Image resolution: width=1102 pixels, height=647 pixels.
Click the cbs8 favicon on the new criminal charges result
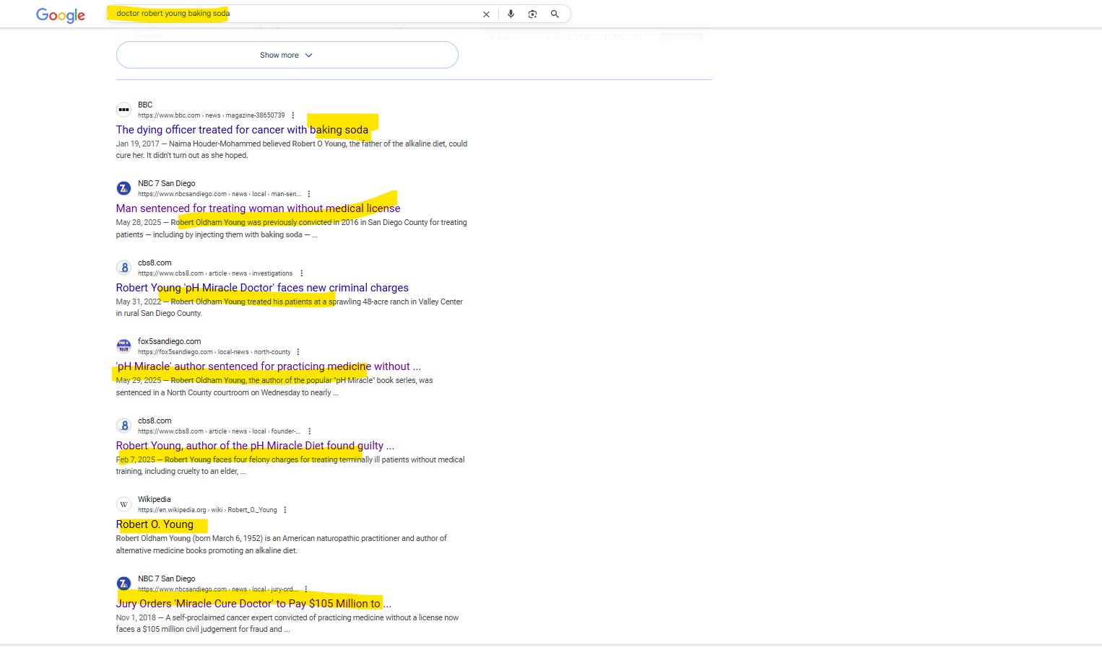[123, 268]
